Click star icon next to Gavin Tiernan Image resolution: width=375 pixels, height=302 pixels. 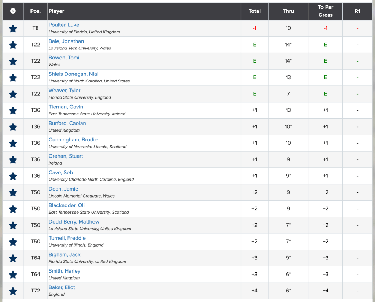[x=13, y=111]
